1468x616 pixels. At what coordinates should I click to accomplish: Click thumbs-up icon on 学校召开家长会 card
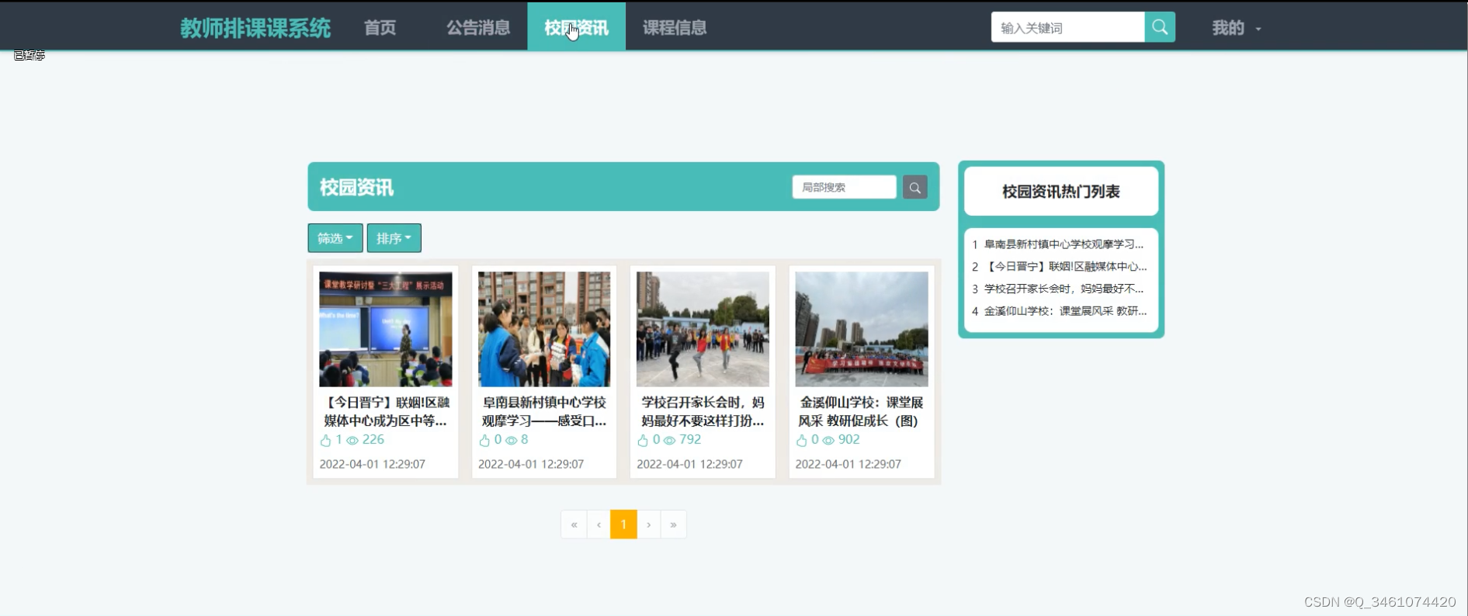(x=643, y=441)
